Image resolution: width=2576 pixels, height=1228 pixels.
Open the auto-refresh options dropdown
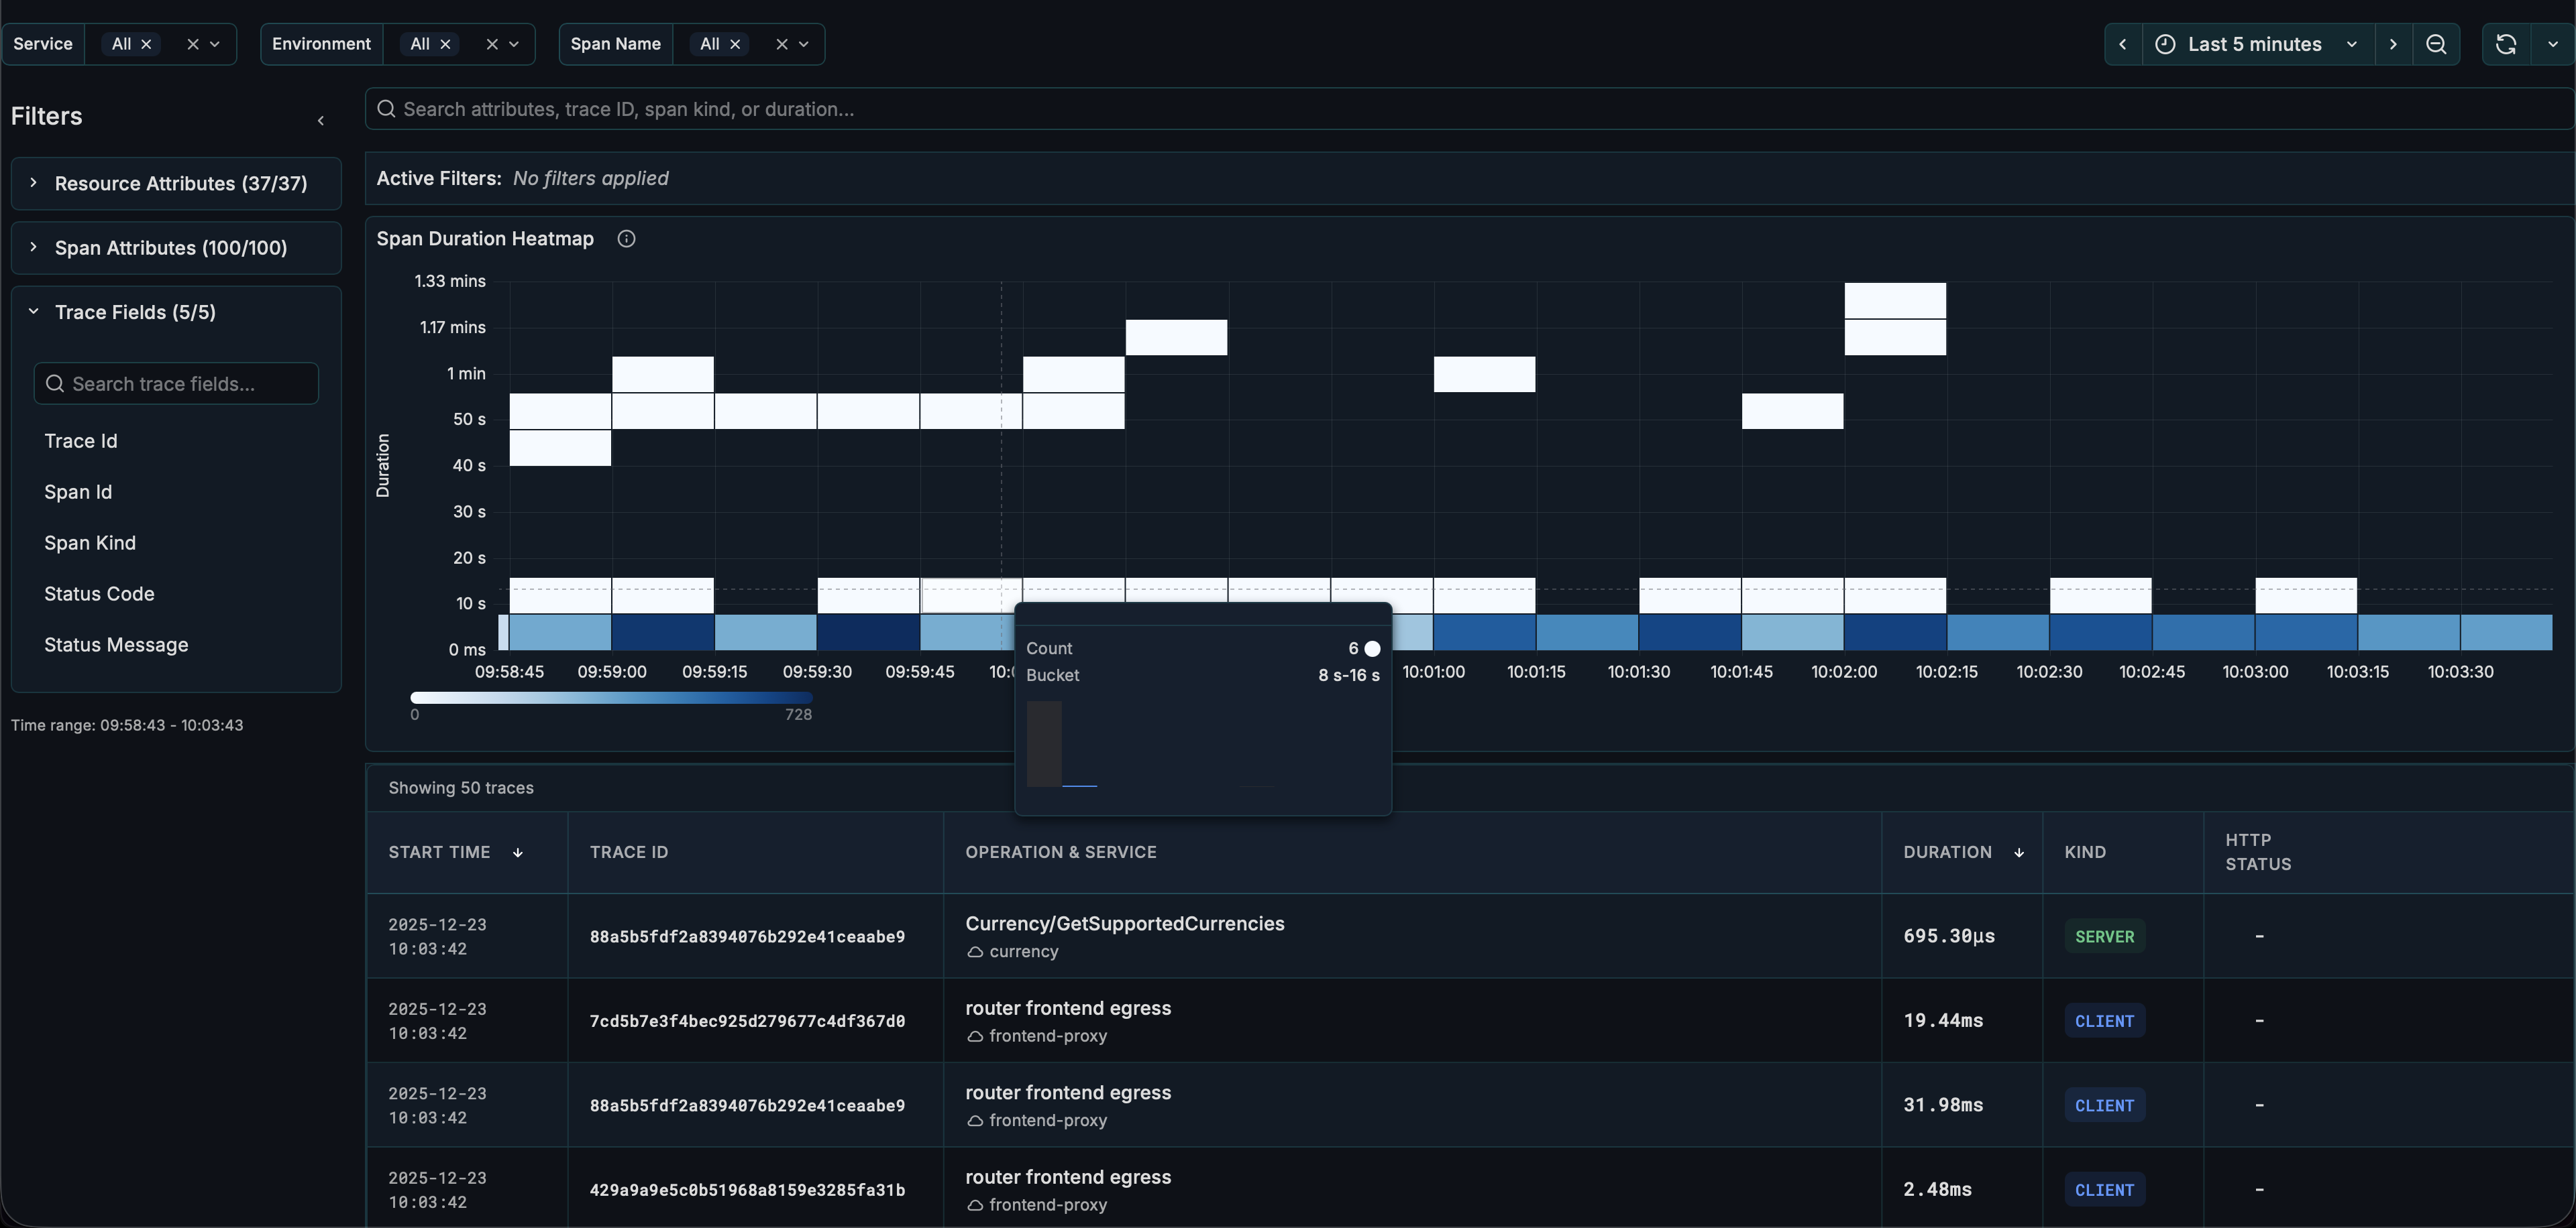[x=2553, y=44]
